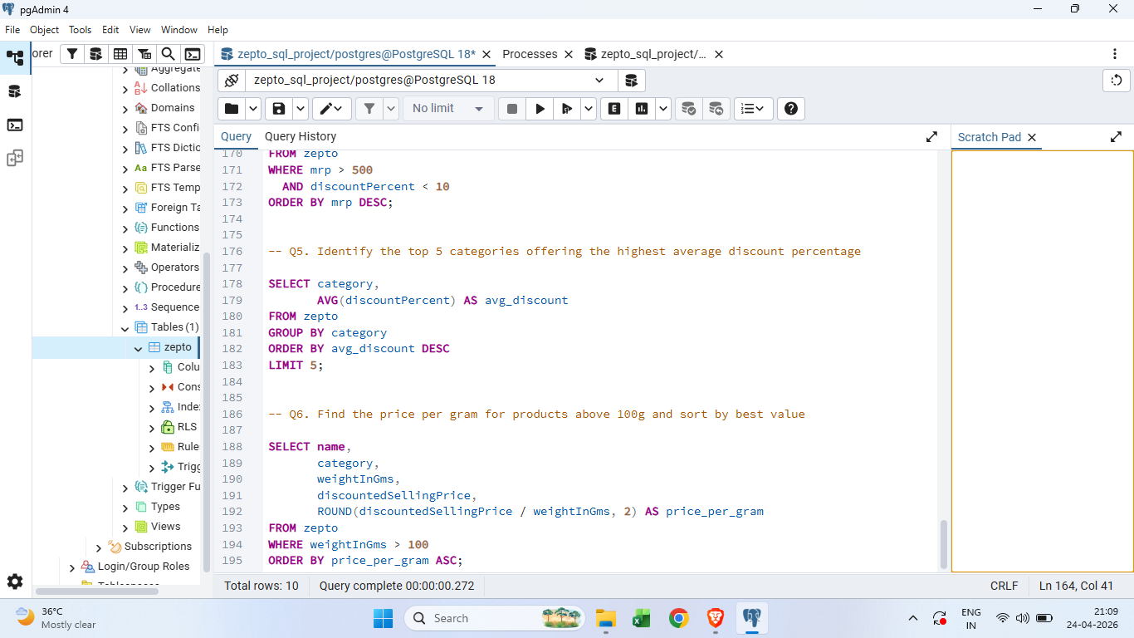This screenshot has height=638, width=1134.
Task: Click the connection status link icon
Action: (x=232, y=81)
